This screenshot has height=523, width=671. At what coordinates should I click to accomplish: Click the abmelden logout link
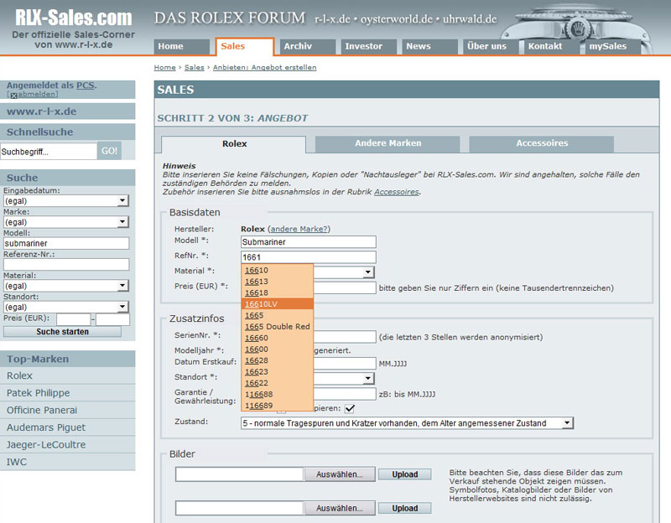coord(37,94)
